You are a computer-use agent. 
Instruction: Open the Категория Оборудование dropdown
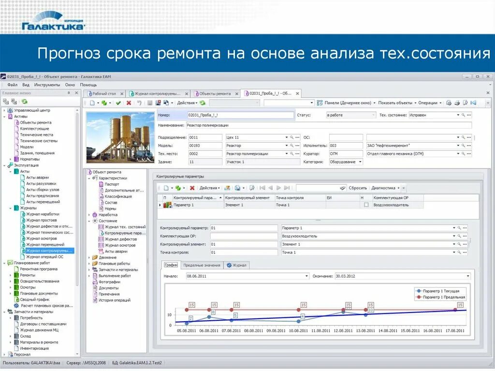pos(360,162)
